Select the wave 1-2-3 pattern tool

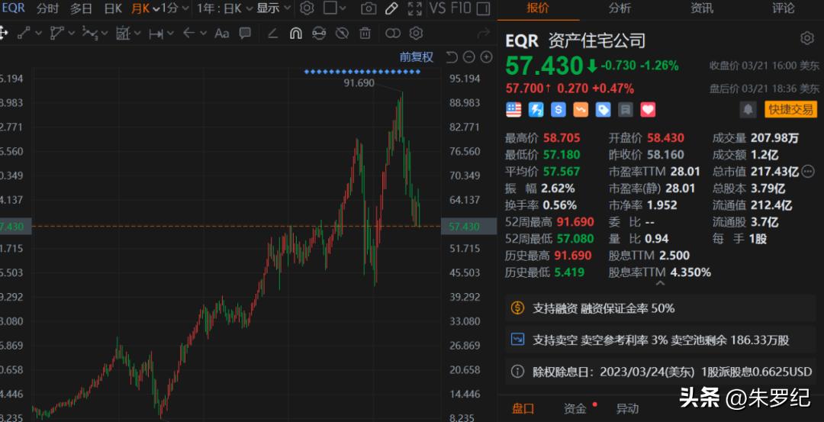coord(89,34)
